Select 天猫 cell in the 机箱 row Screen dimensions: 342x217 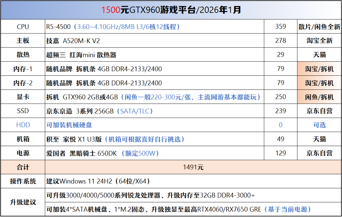[x=319, y=139]
